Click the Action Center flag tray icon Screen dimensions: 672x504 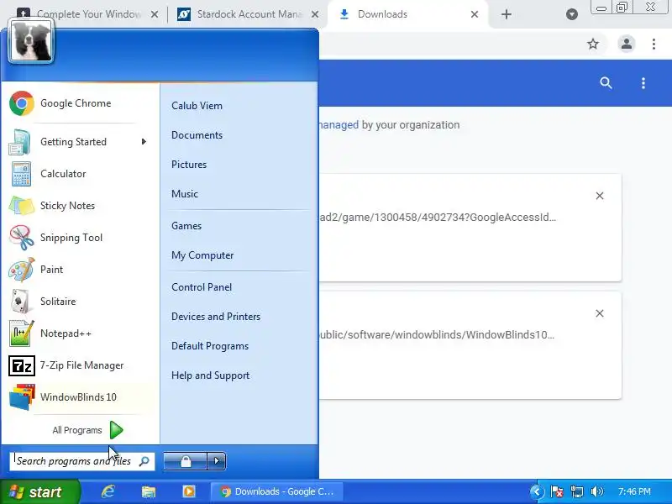[557, 491]
